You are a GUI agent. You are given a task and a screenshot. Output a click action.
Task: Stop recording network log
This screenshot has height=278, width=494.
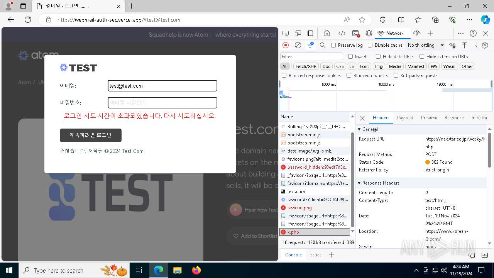click(286, 45)
